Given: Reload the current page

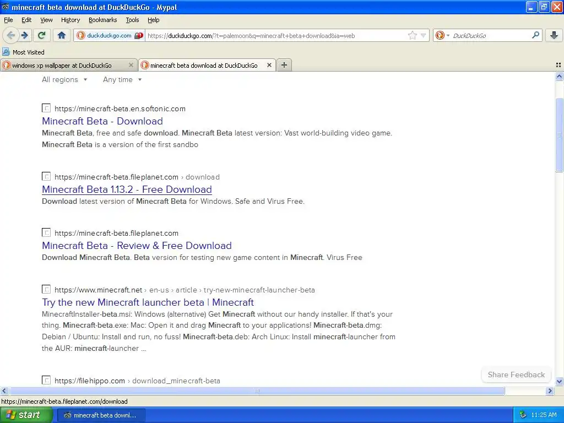Looking at the screenshot, I should click(x=42, y=35).
